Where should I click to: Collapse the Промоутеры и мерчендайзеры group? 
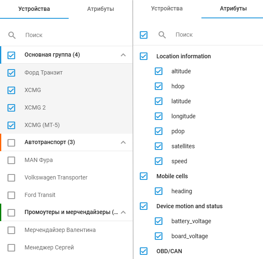tap(123, 212)
